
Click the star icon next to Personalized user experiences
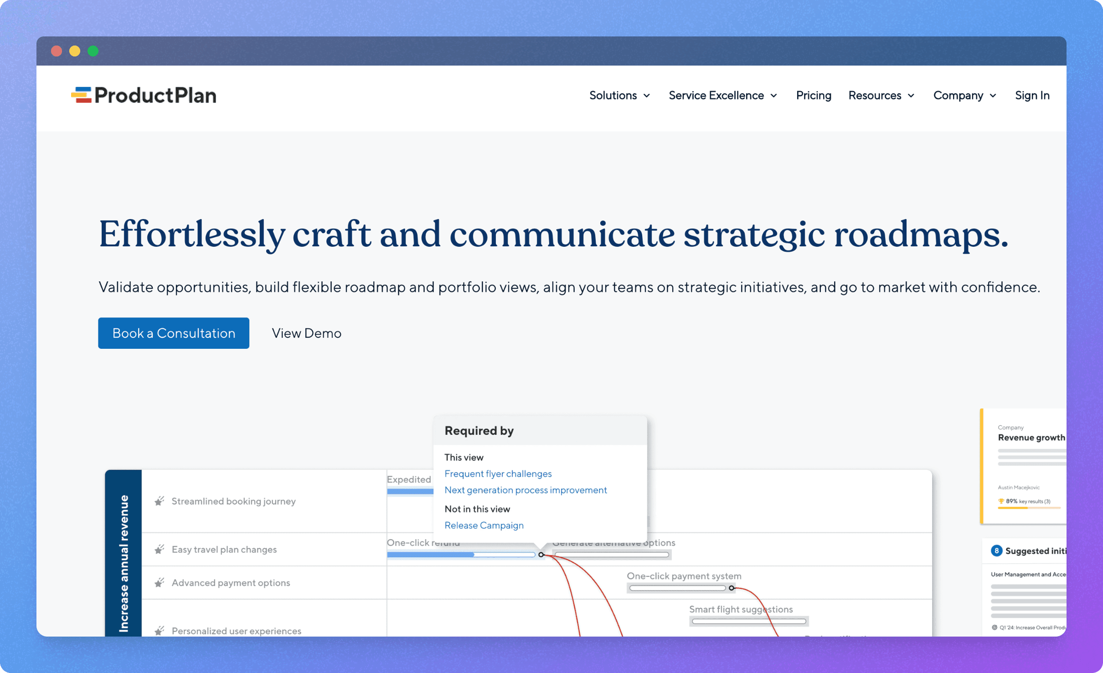(x=159, y=631)
